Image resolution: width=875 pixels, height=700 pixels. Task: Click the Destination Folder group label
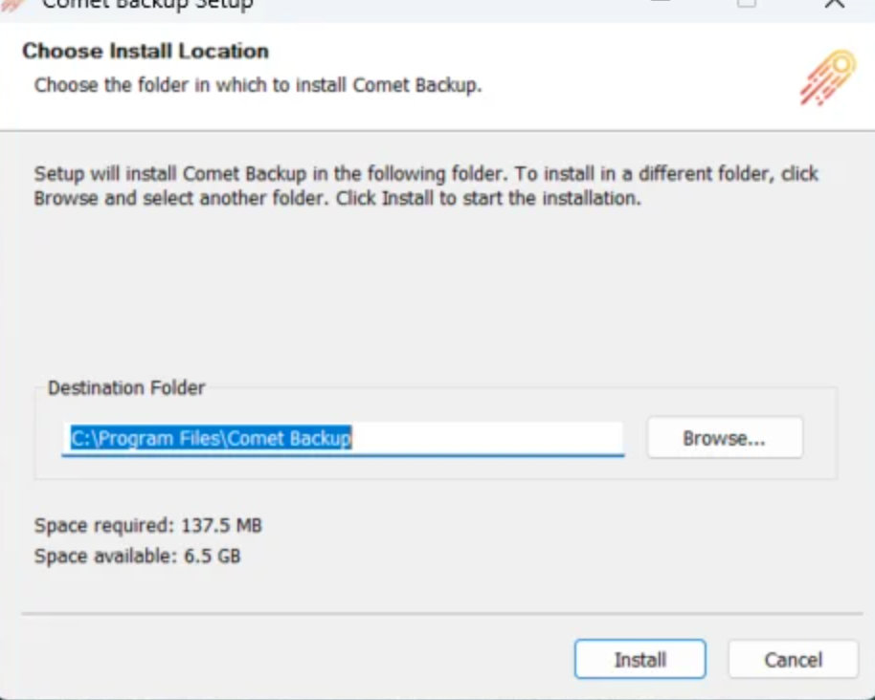126,388
